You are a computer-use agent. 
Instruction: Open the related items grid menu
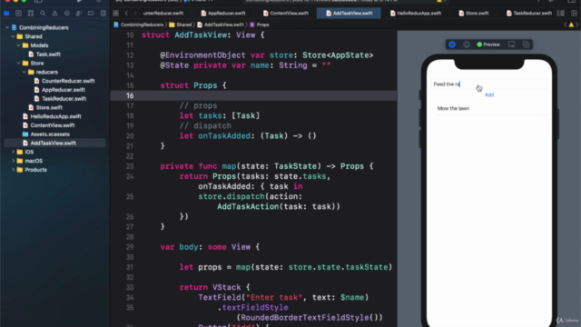pyautogui.click(x=116, y=14)
